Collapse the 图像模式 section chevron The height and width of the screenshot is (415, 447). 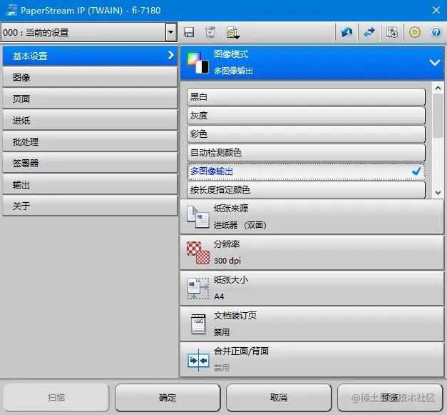pos(434,62)
